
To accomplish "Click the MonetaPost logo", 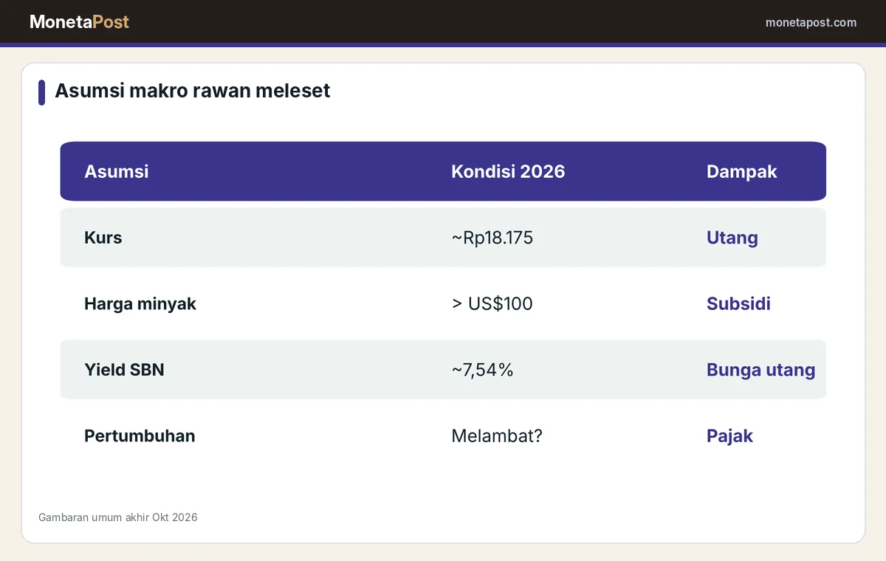I will click(79, 22).
